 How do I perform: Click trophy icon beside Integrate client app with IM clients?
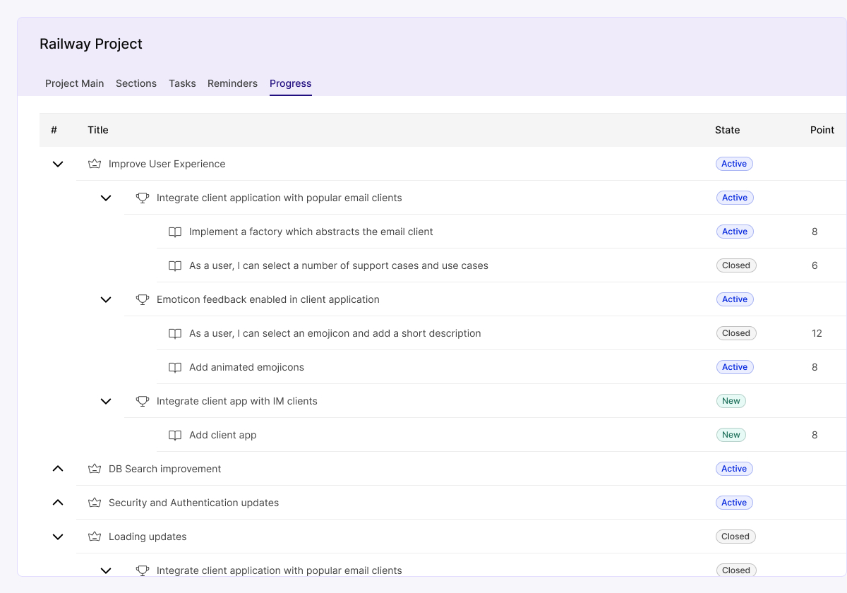(143, 401)
